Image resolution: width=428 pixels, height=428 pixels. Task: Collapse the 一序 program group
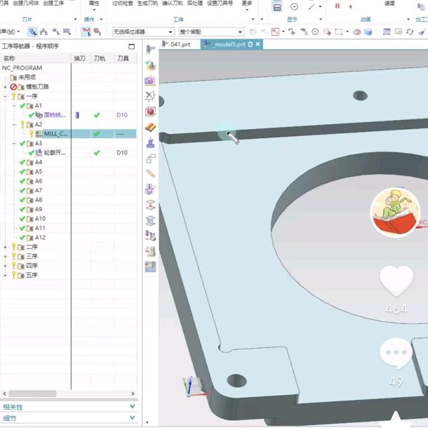[x=6, y=96]
